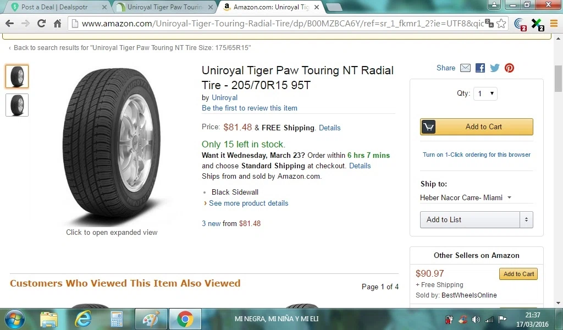Open Internet Explorer from the taskbar

[x=84, y=319]
